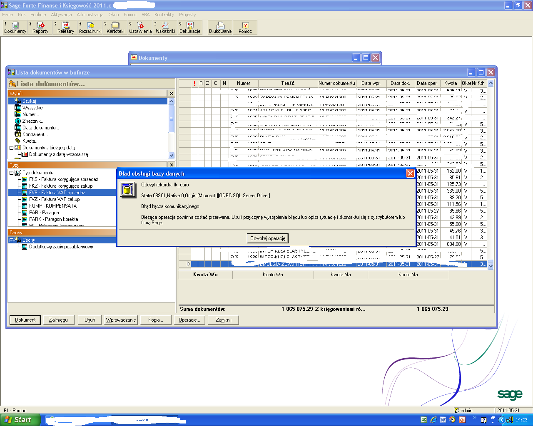Click the Odwołaj operację button
This screenshot has height=426, width=533.
click(x=268, y=238)
